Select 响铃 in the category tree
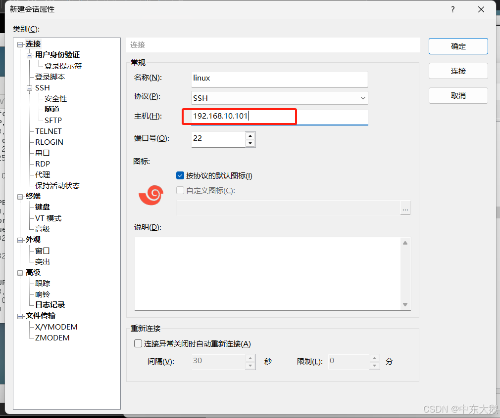Screen dimensions: 500x418 (x=43, y=294)
